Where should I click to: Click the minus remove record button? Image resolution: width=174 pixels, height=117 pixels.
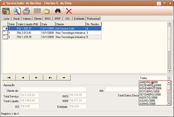click(64, 78)
